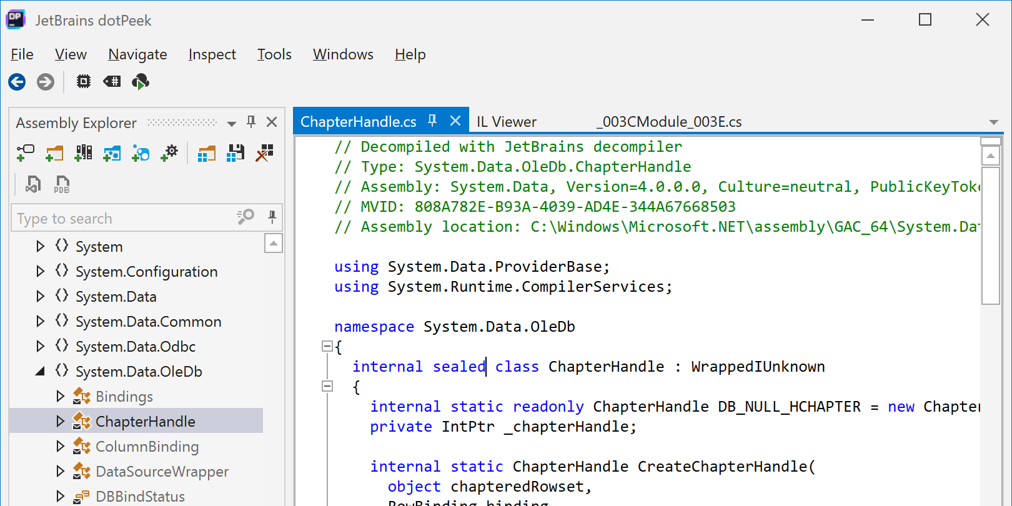The image size is (1012, 506).
Task: Close the ChapterHandle.cs tab
Action: point(455,121)
